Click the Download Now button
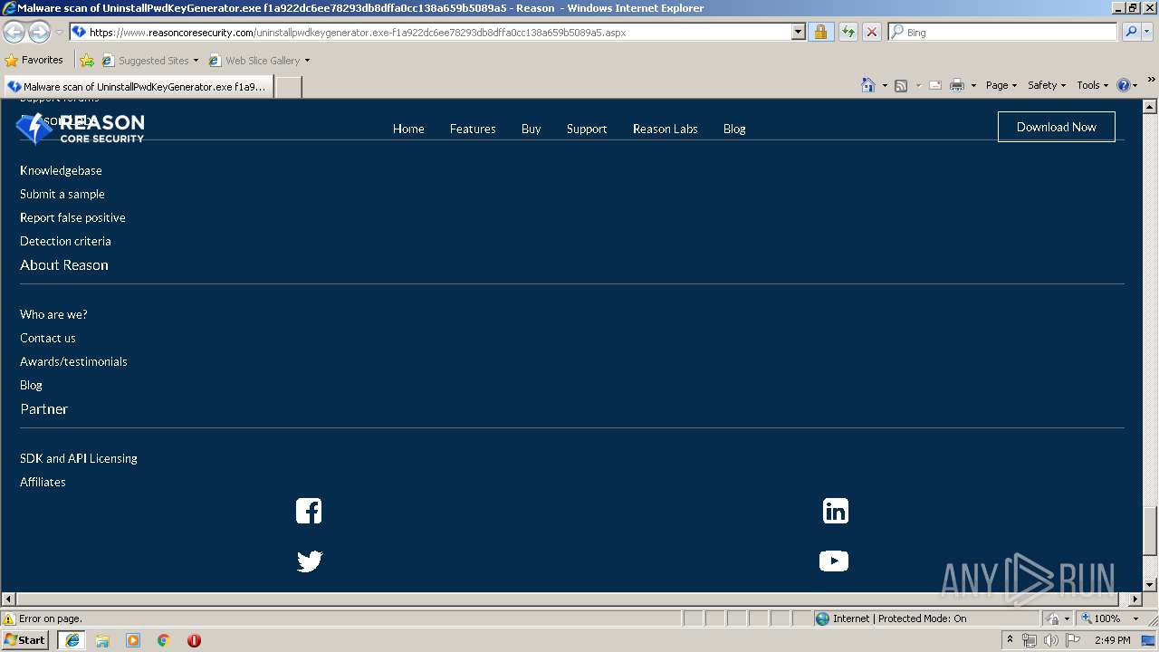The width and height of the screenshot is (1159, 652). [1057, 127]
